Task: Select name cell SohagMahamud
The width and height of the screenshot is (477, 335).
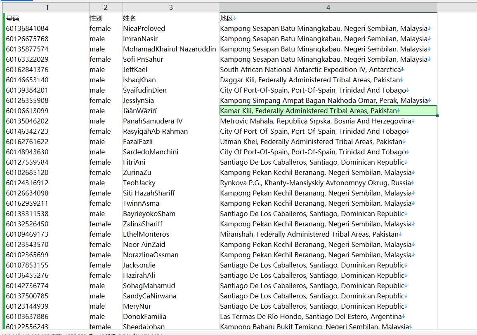Action: (x=171, y=286)
